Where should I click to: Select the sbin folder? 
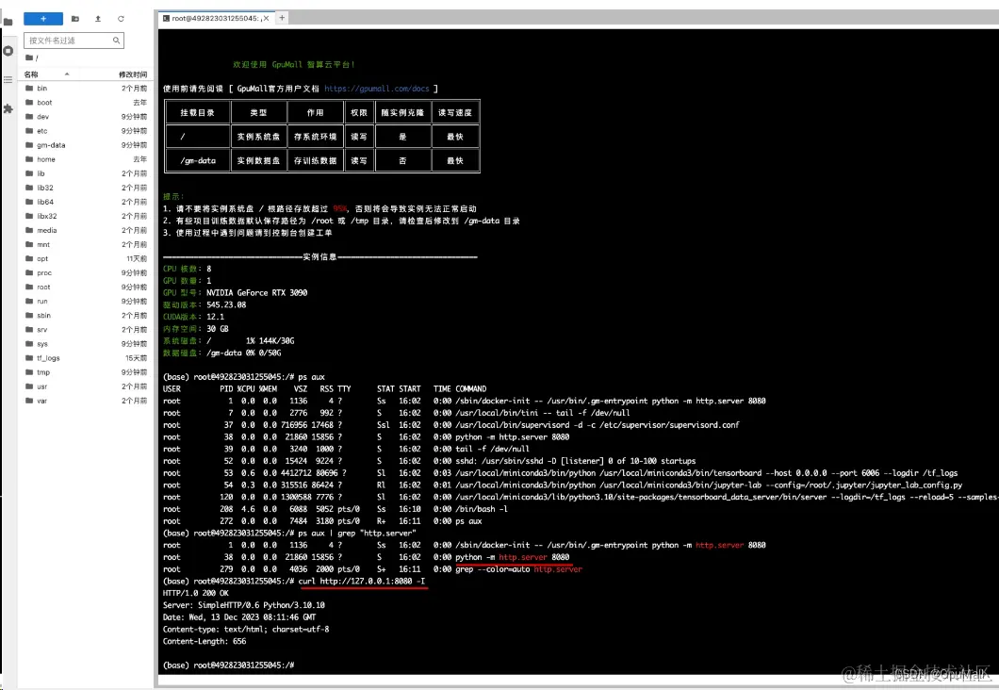pyautogui.click(x=86, y=316)
